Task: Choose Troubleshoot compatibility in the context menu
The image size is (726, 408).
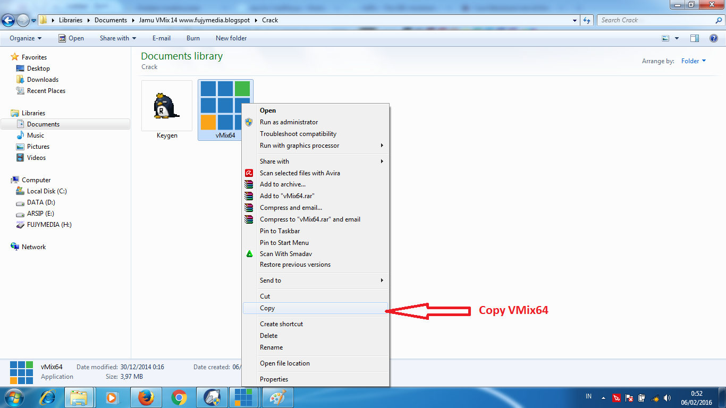Action: pos(316,134)
